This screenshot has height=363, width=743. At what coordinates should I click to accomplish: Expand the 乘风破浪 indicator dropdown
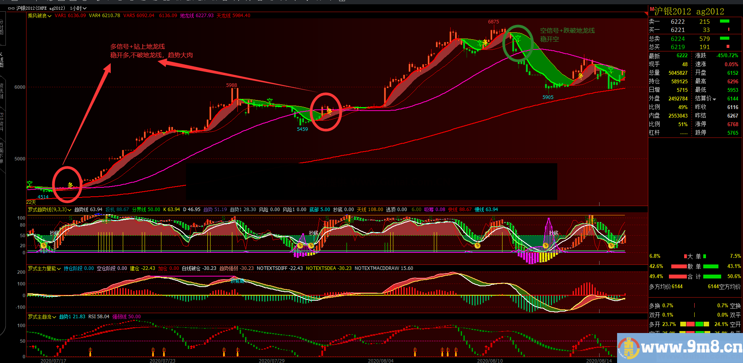tap(50, 16)
